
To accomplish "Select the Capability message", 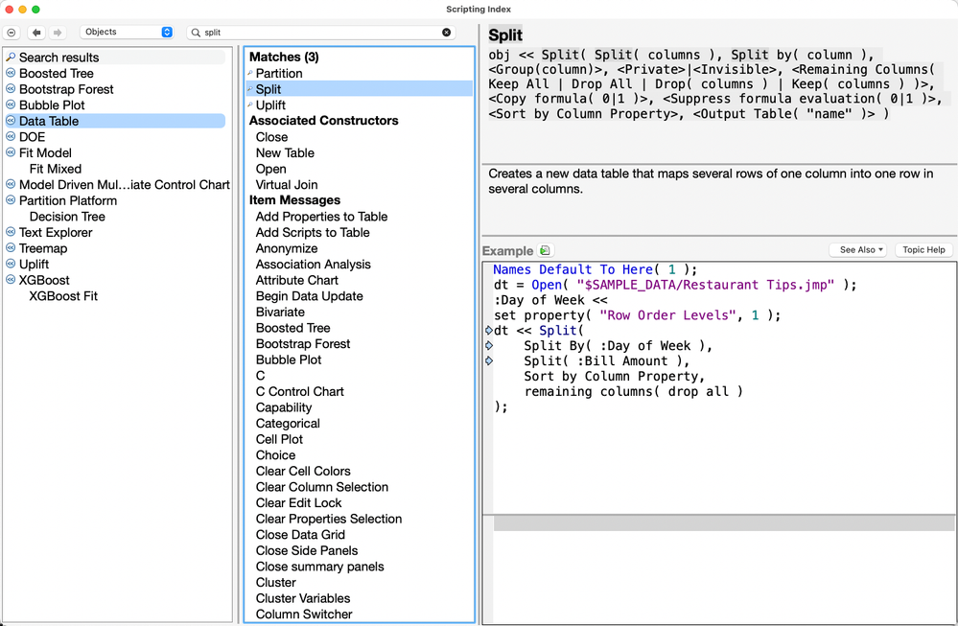I will click(284, 407).
